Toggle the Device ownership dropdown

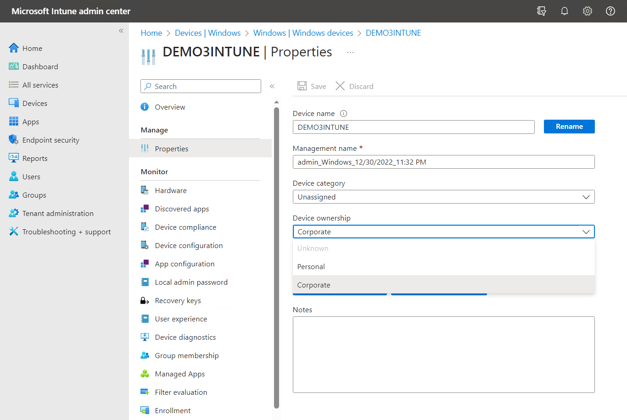point(443,232)
